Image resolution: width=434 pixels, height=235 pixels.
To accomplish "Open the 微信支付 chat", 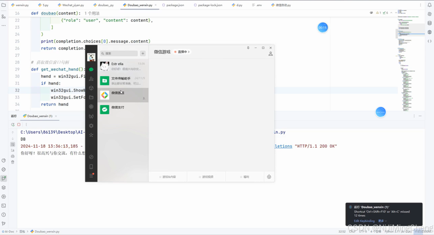I will (x=123, y=109).
